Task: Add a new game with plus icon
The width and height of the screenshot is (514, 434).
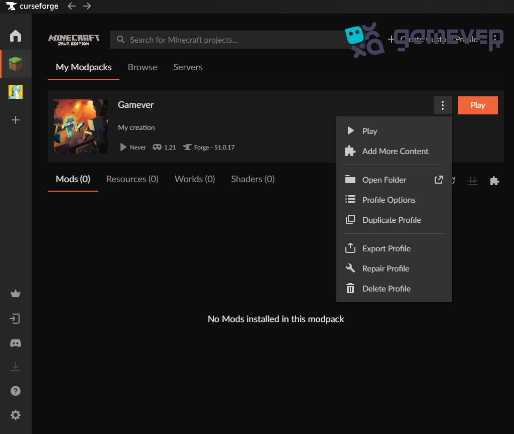Action: 16,120
